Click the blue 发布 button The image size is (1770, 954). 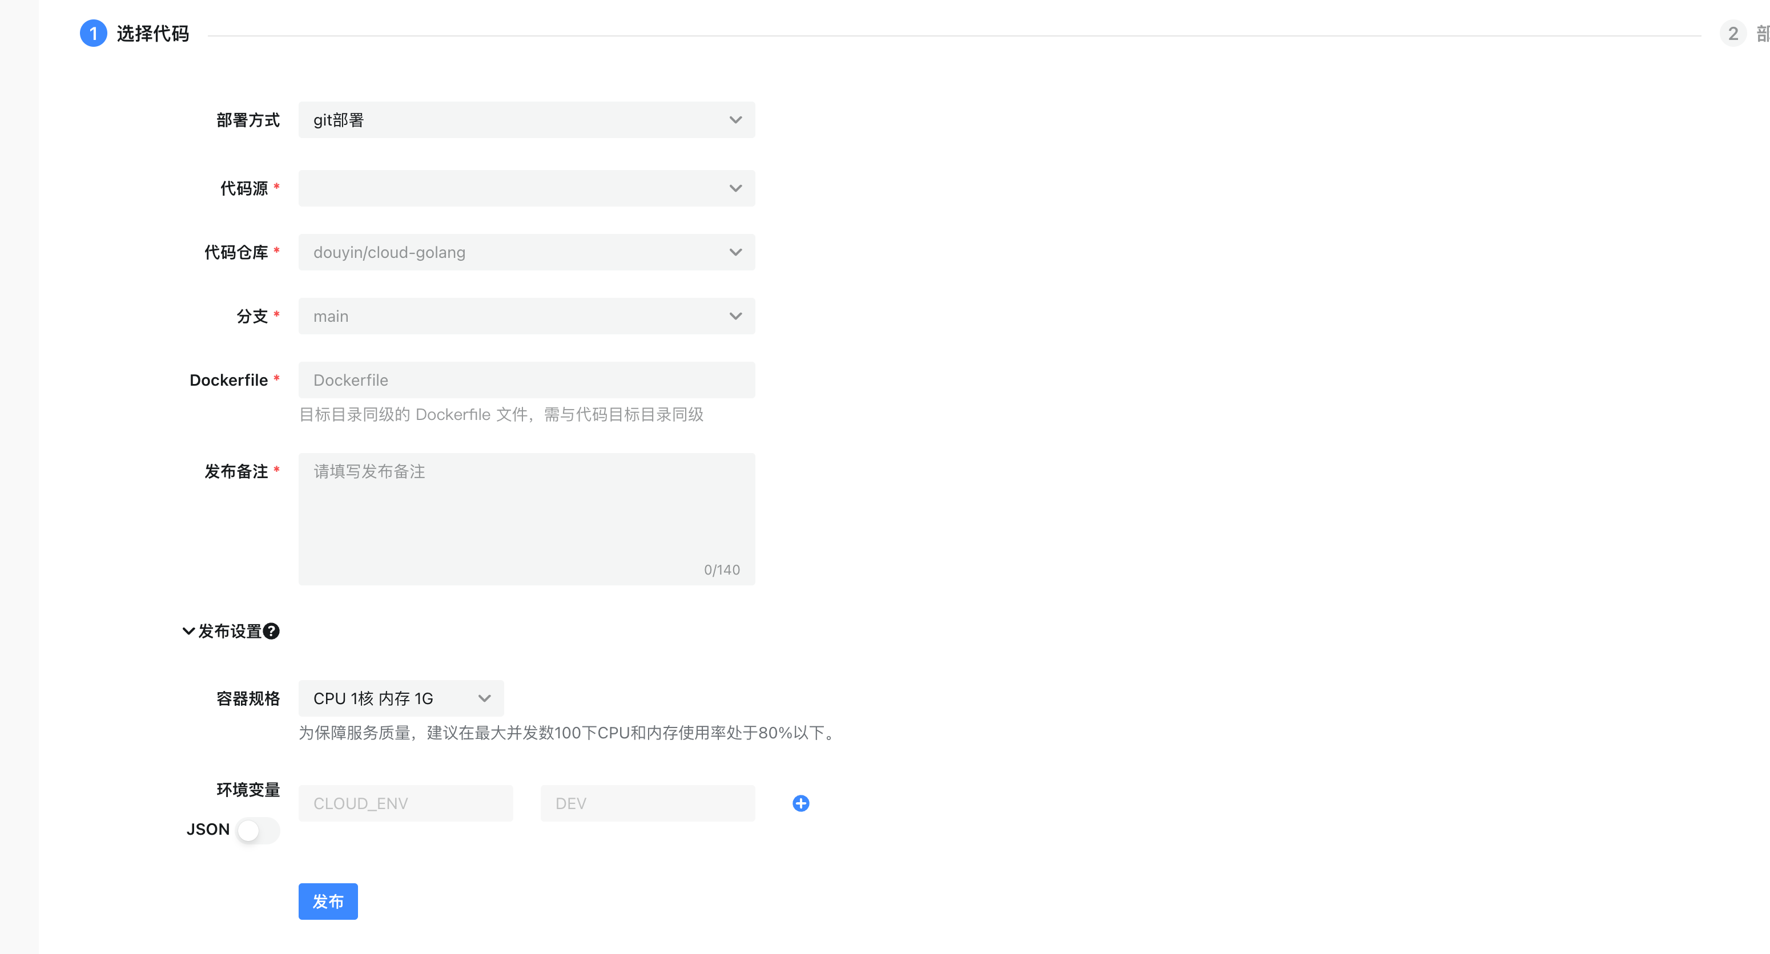point(328,901)
